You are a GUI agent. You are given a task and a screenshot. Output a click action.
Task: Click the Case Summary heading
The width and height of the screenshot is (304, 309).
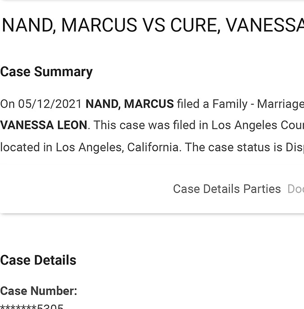[46, 72]
